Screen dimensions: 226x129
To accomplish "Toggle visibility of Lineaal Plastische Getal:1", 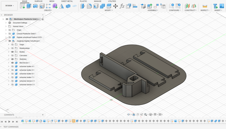I will (10, 34).
